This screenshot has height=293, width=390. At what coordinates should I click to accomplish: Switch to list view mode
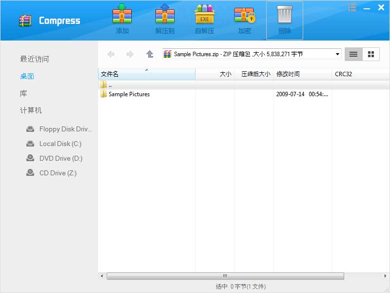pos(353,54)
